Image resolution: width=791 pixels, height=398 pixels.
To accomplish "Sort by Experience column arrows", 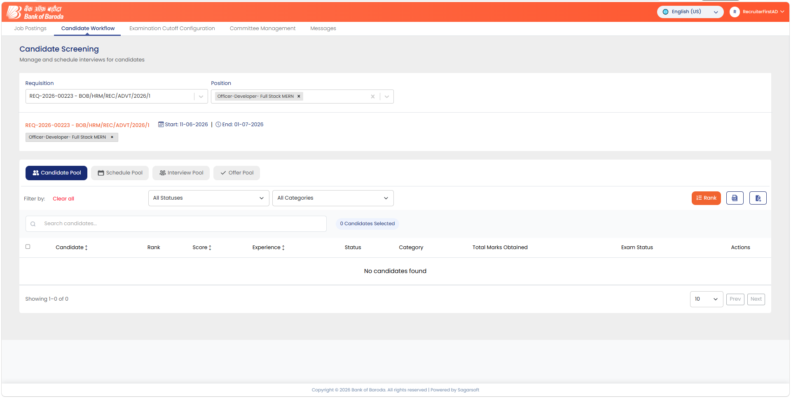I will (x=283, y=247).
